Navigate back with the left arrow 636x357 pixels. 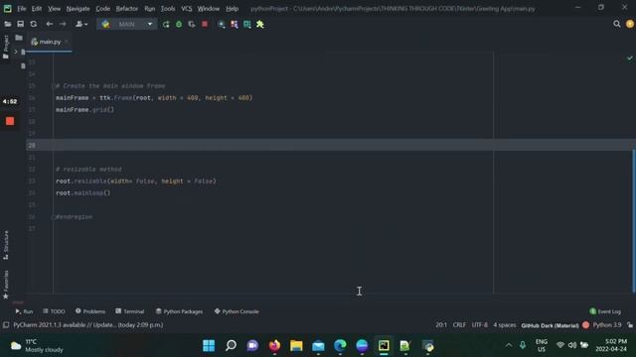49,24
